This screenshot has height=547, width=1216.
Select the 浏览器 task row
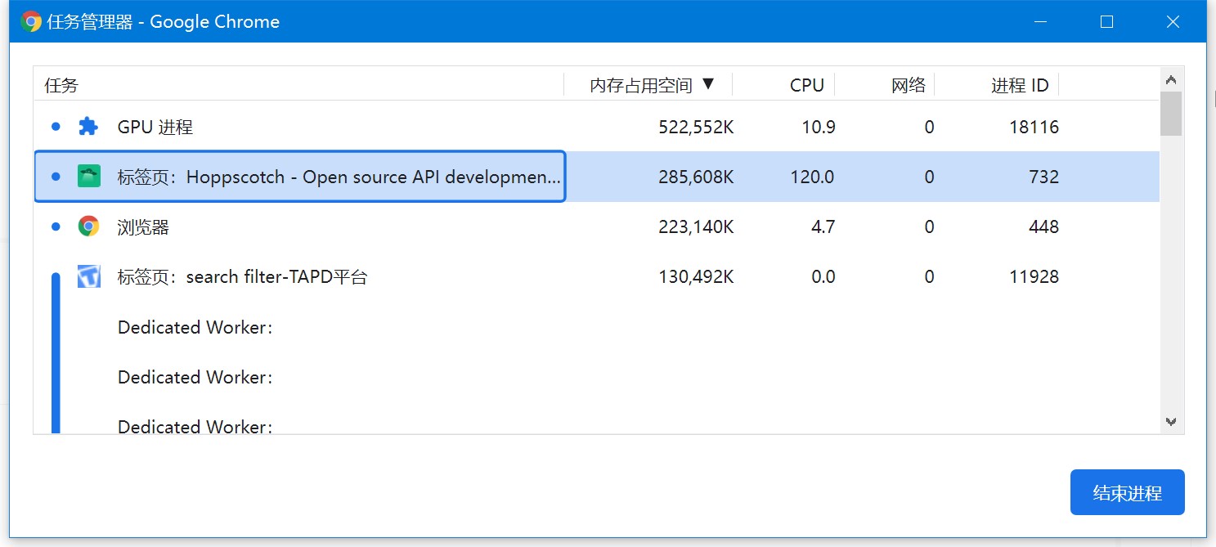(596, 226)
